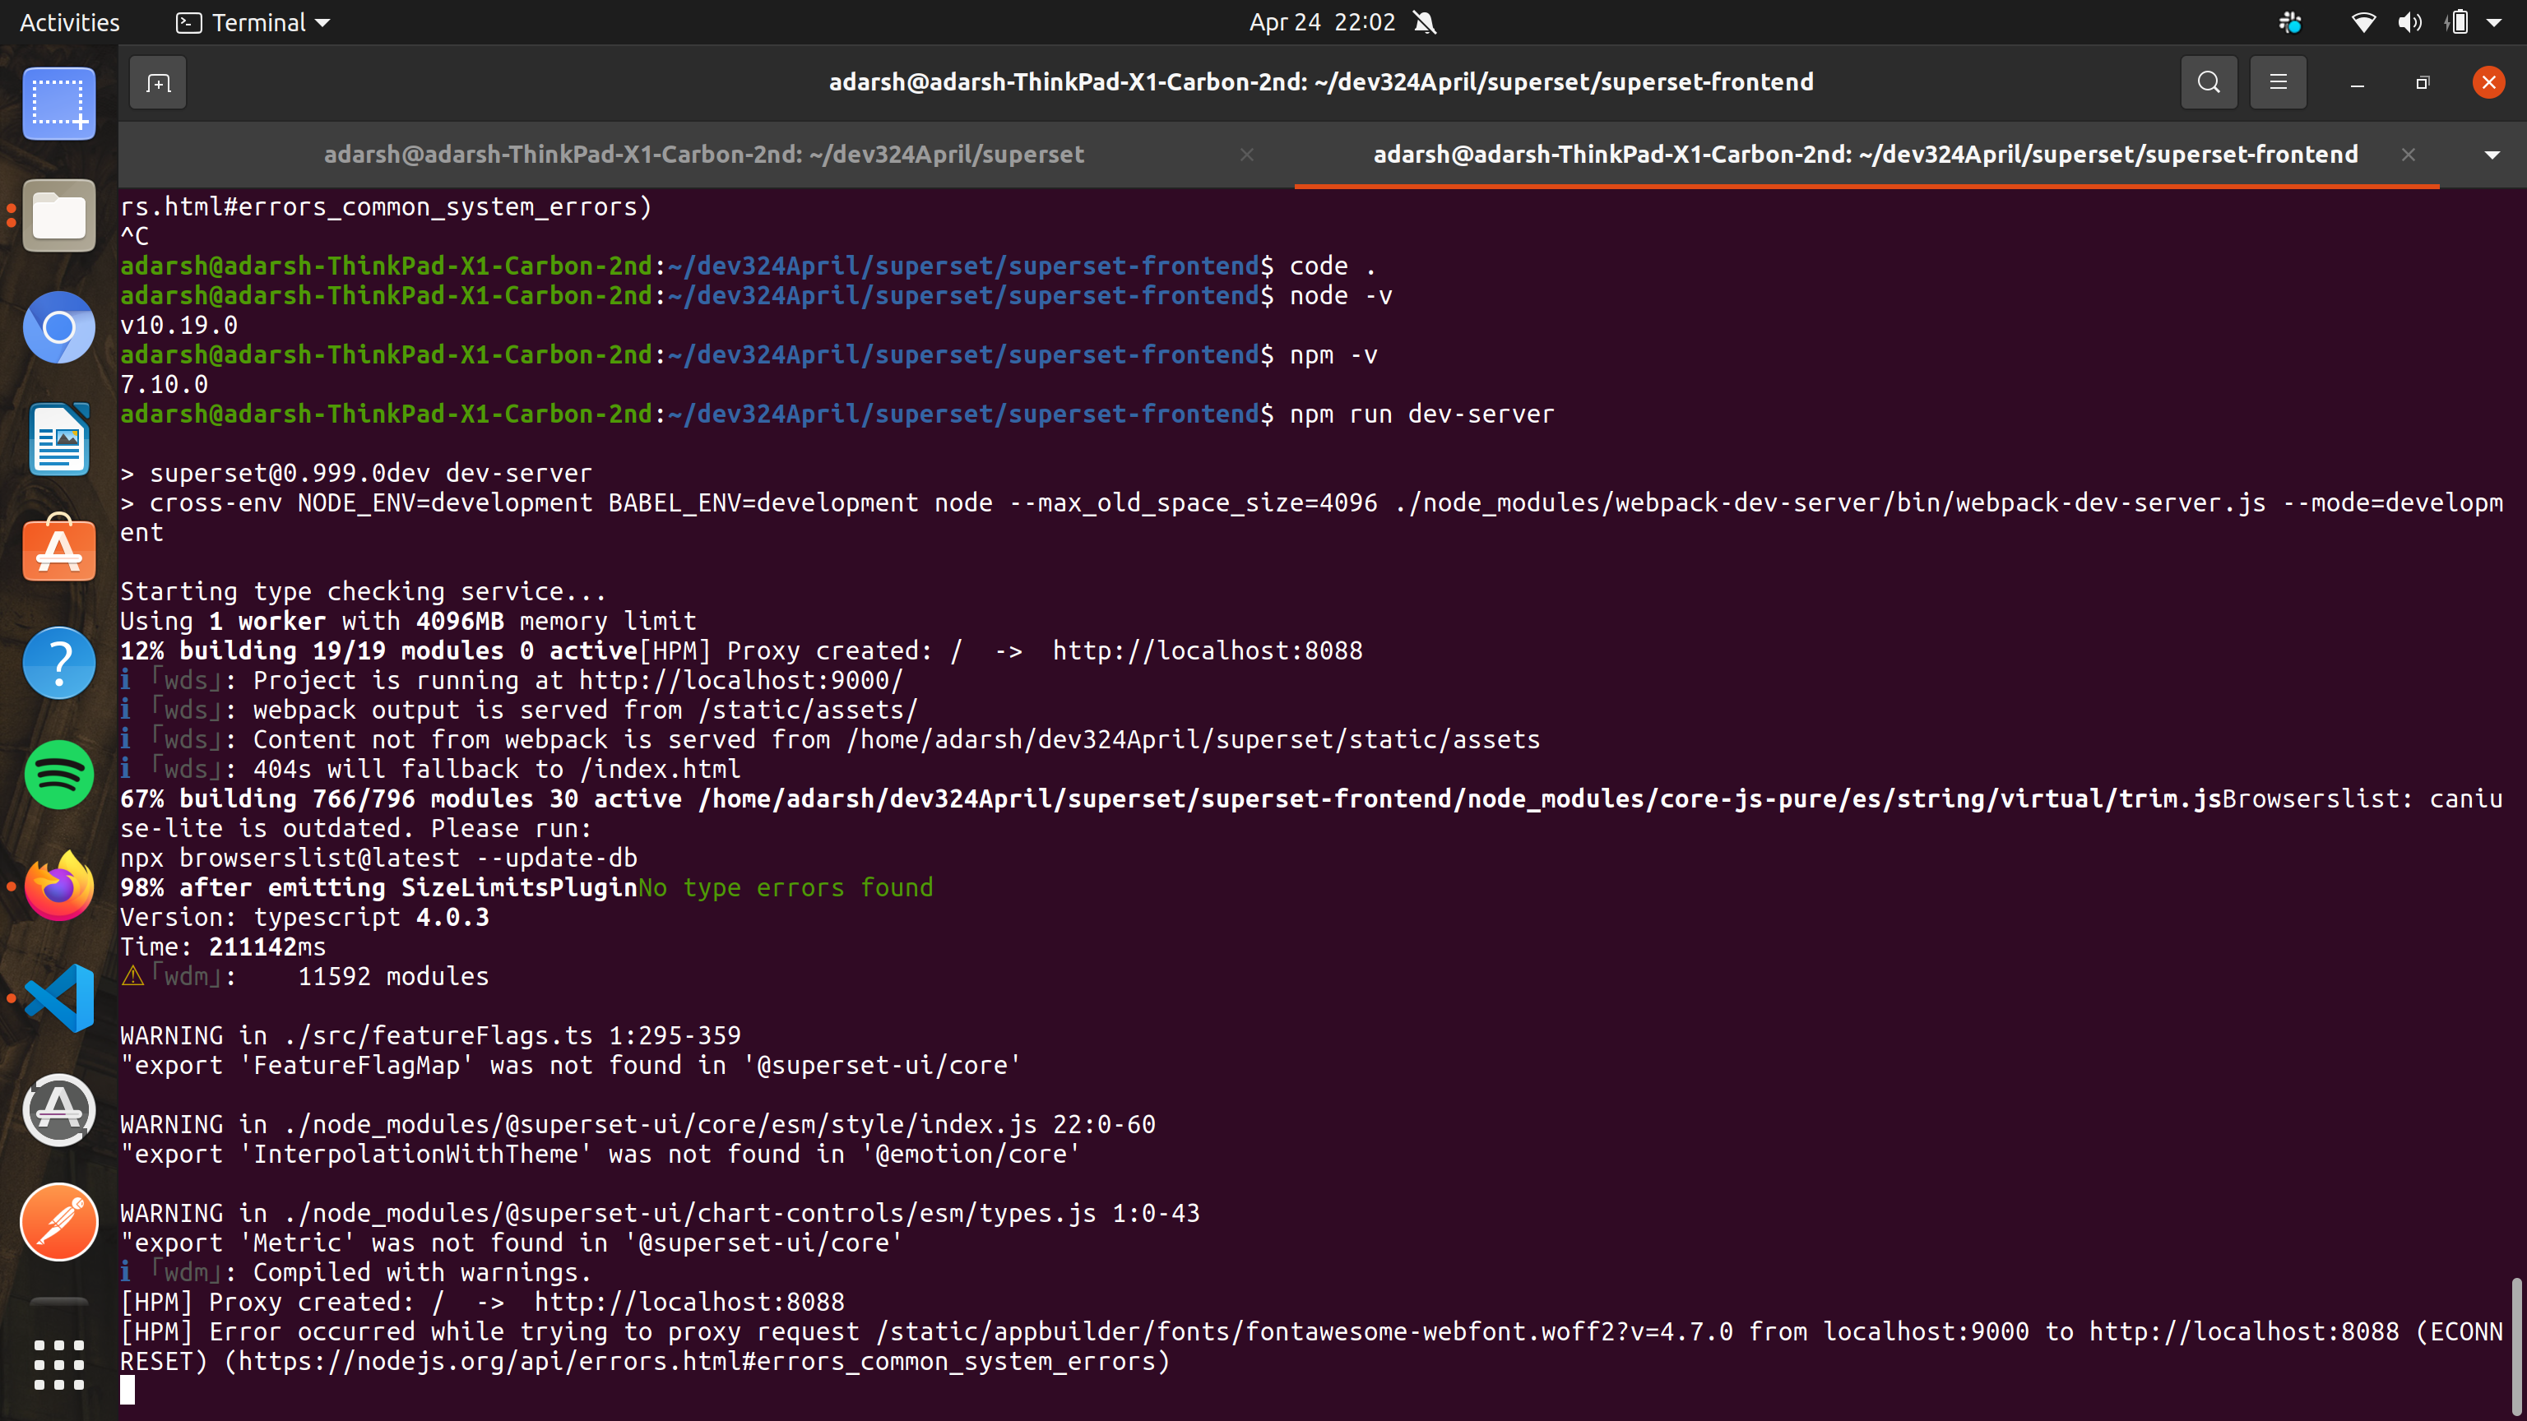Switch to the ~/dev324April/superset tab

tap(703, 155)
